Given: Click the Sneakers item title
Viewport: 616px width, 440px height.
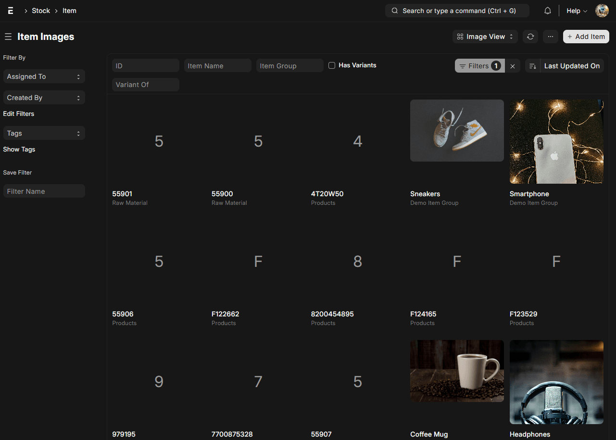Looking at the screenshot, I should [x=425, y=194].
